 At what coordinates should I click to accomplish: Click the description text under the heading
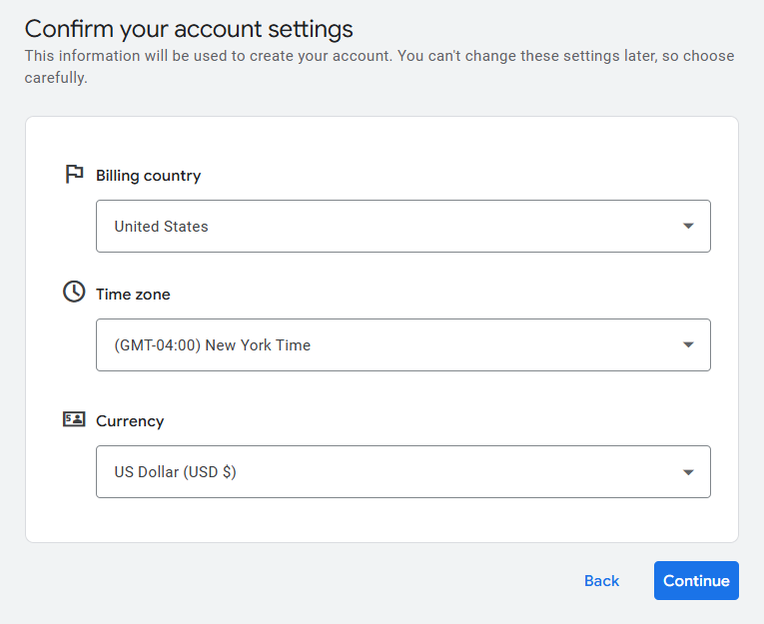pyautogui.click(x=380, y=56)
